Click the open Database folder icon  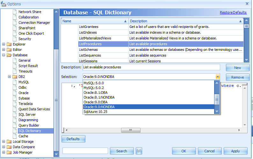(9, 55)
